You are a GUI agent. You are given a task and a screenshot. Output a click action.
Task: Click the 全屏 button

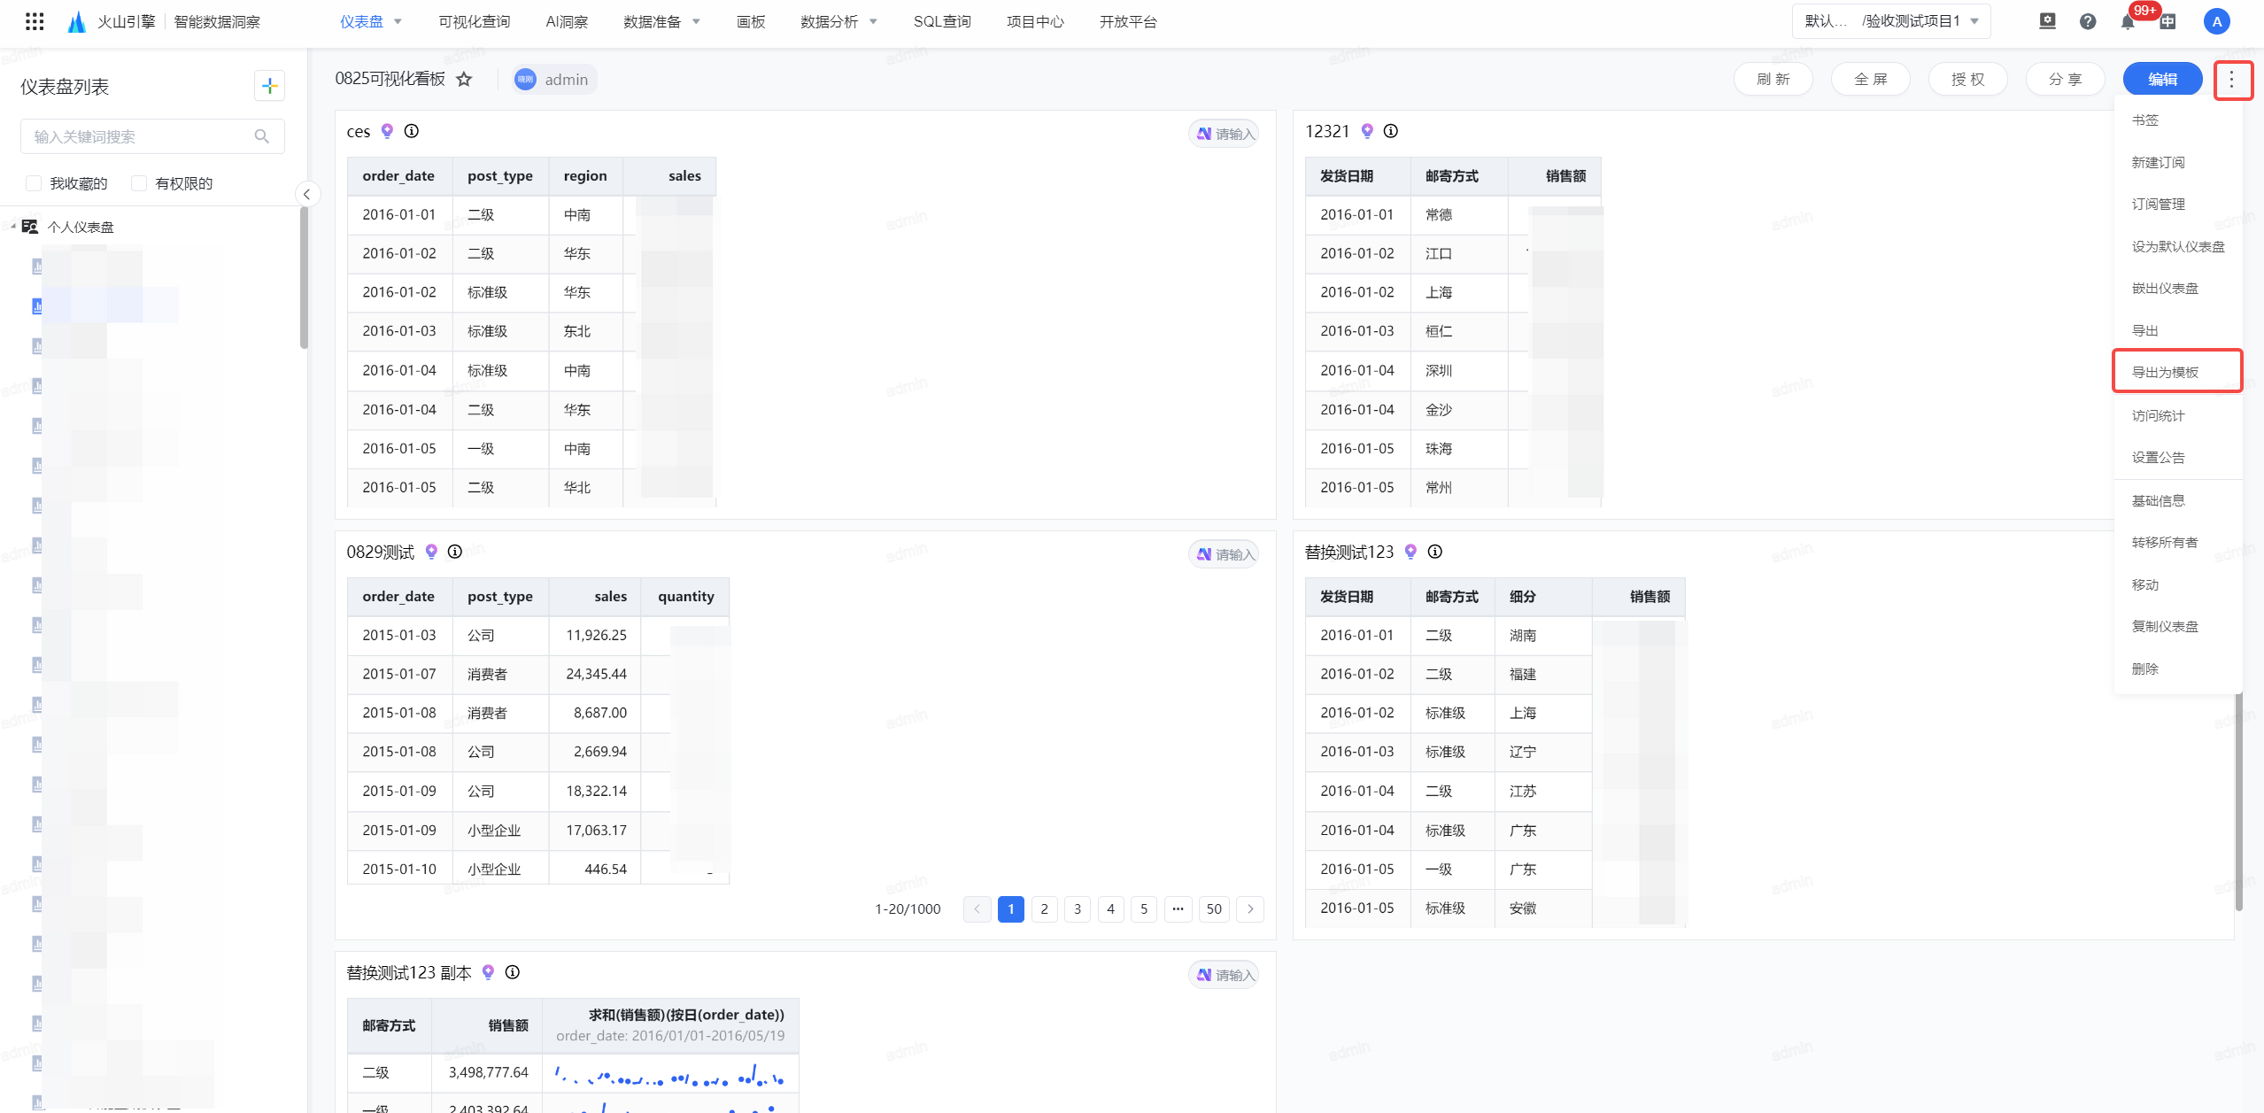point(1870,80)
